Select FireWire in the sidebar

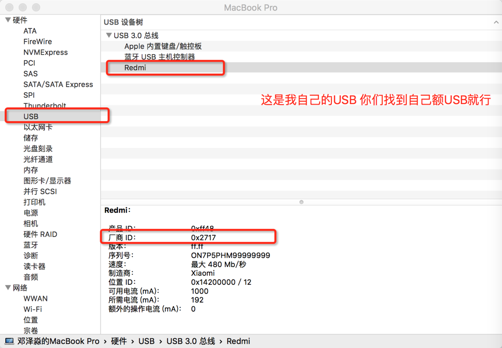click(38, 41)
